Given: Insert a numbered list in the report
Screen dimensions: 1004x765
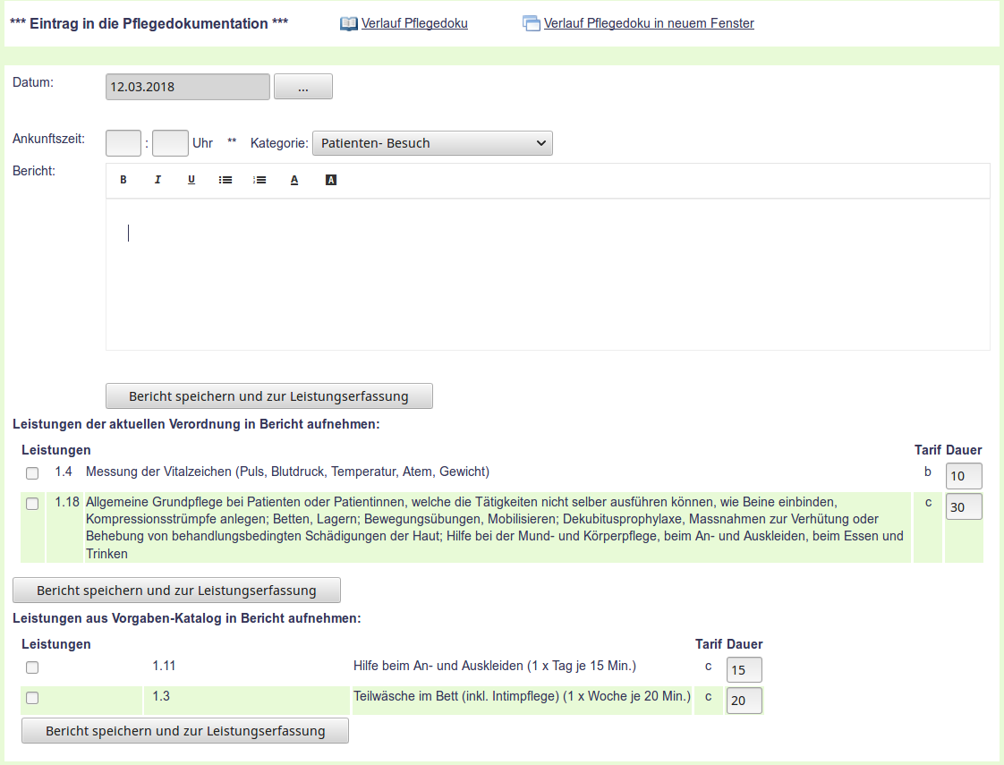Looking at the screenshot, I should [260, 180].
